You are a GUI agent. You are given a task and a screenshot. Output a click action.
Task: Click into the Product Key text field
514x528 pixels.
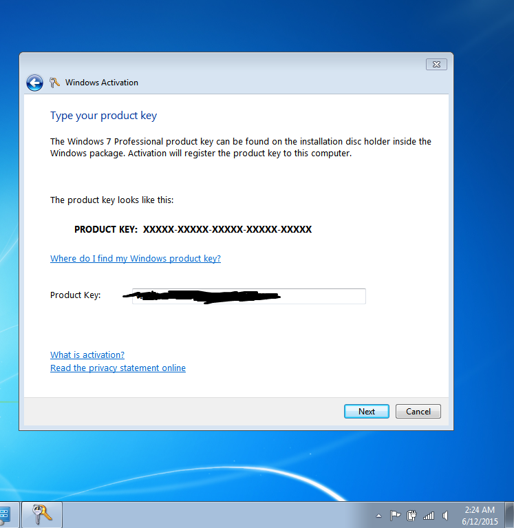249,296
